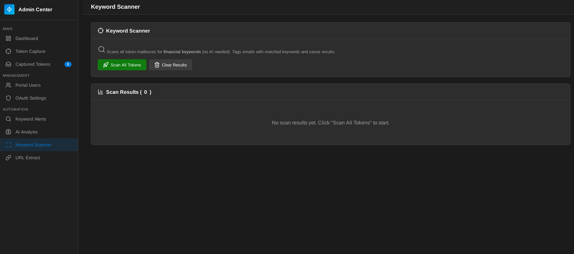Click the AI Analysis brain icon
The height and width of the screenshot is (254, 574).
(x=8, y=132)
